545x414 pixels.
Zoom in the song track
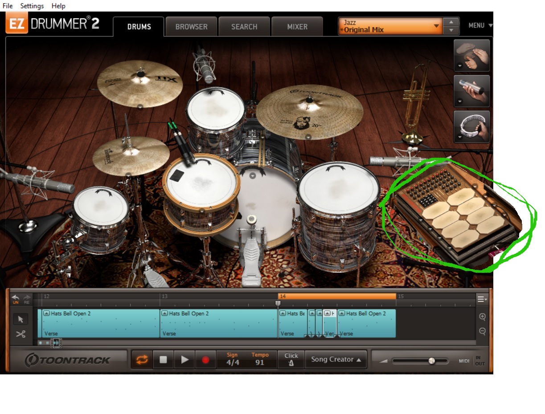click(482, 317)
